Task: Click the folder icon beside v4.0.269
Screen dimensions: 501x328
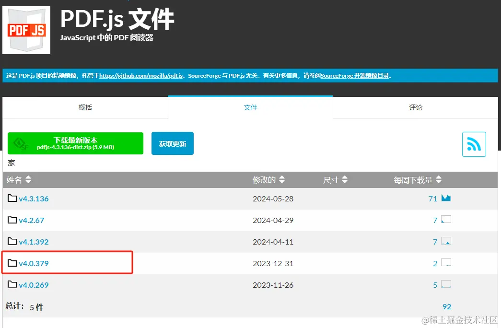Action: (x=12, y=284)
